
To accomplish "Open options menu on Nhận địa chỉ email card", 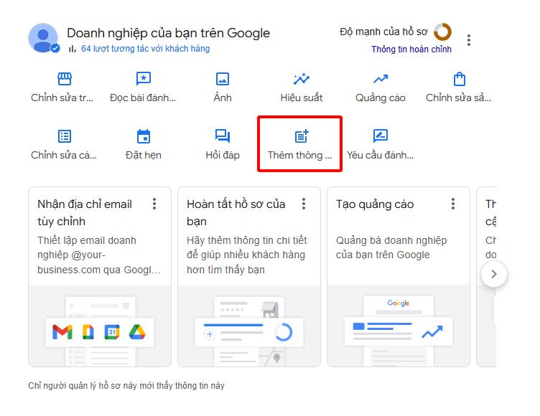I will click(154, 204).
